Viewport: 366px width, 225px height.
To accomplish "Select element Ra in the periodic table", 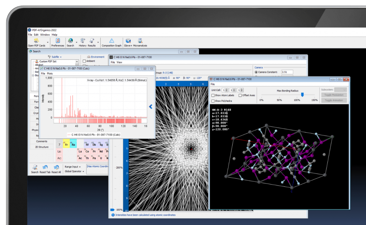I will click(73, 144).
